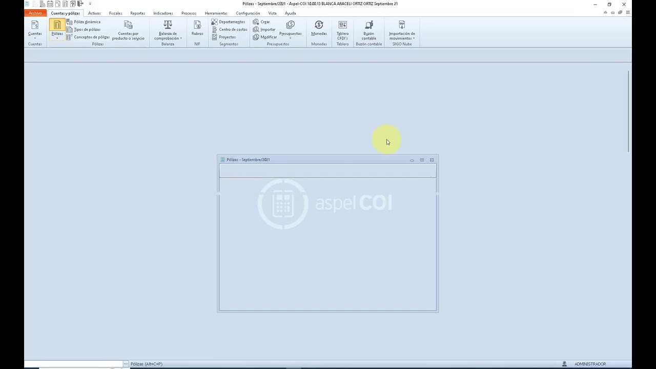Switch to the Reportes tab
Viewport: 656px width, 369px height.
coord(137,13)
